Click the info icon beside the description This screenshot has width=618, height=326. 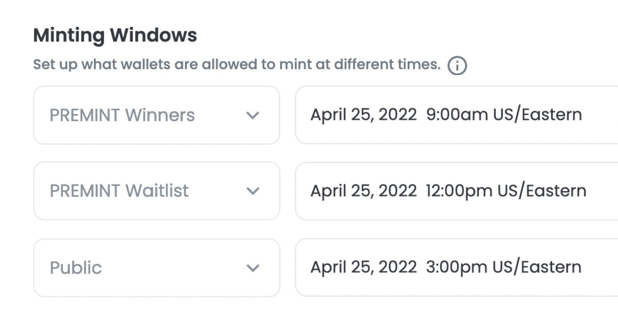pos(457,65)
